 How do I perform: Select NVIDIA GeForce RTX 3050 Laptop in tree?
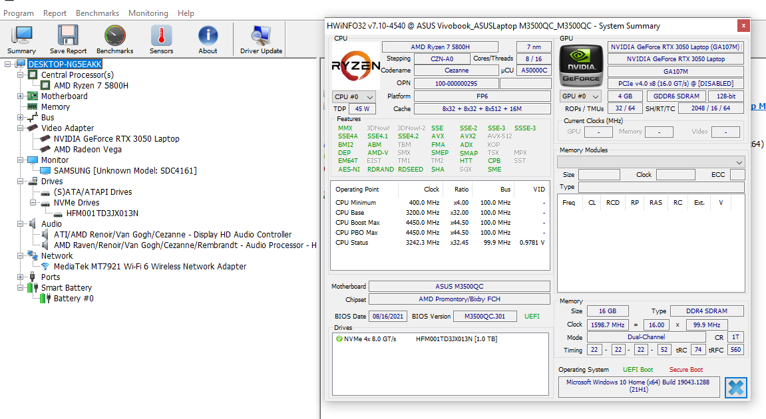coord(116,139)
